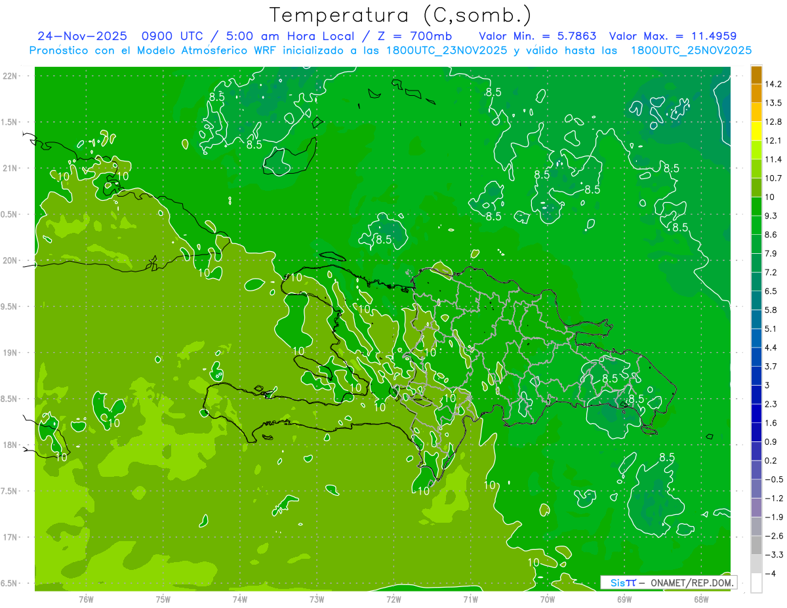Click the 2.3 color scale label
This screenshot has width=787, height=608.
771,404
